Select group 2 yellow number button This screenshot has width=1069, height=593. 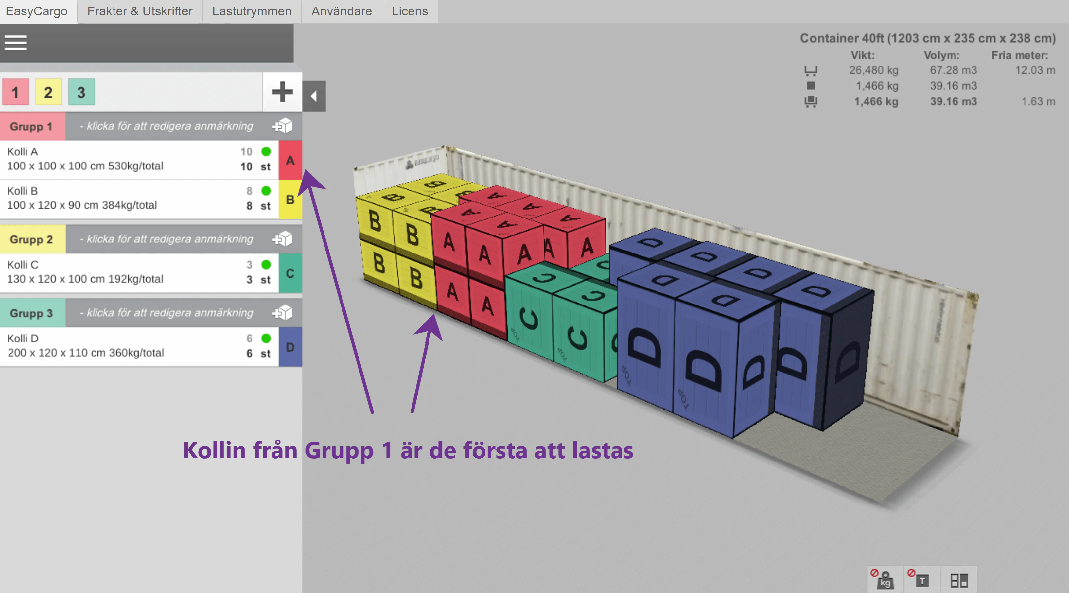point(48,92)
